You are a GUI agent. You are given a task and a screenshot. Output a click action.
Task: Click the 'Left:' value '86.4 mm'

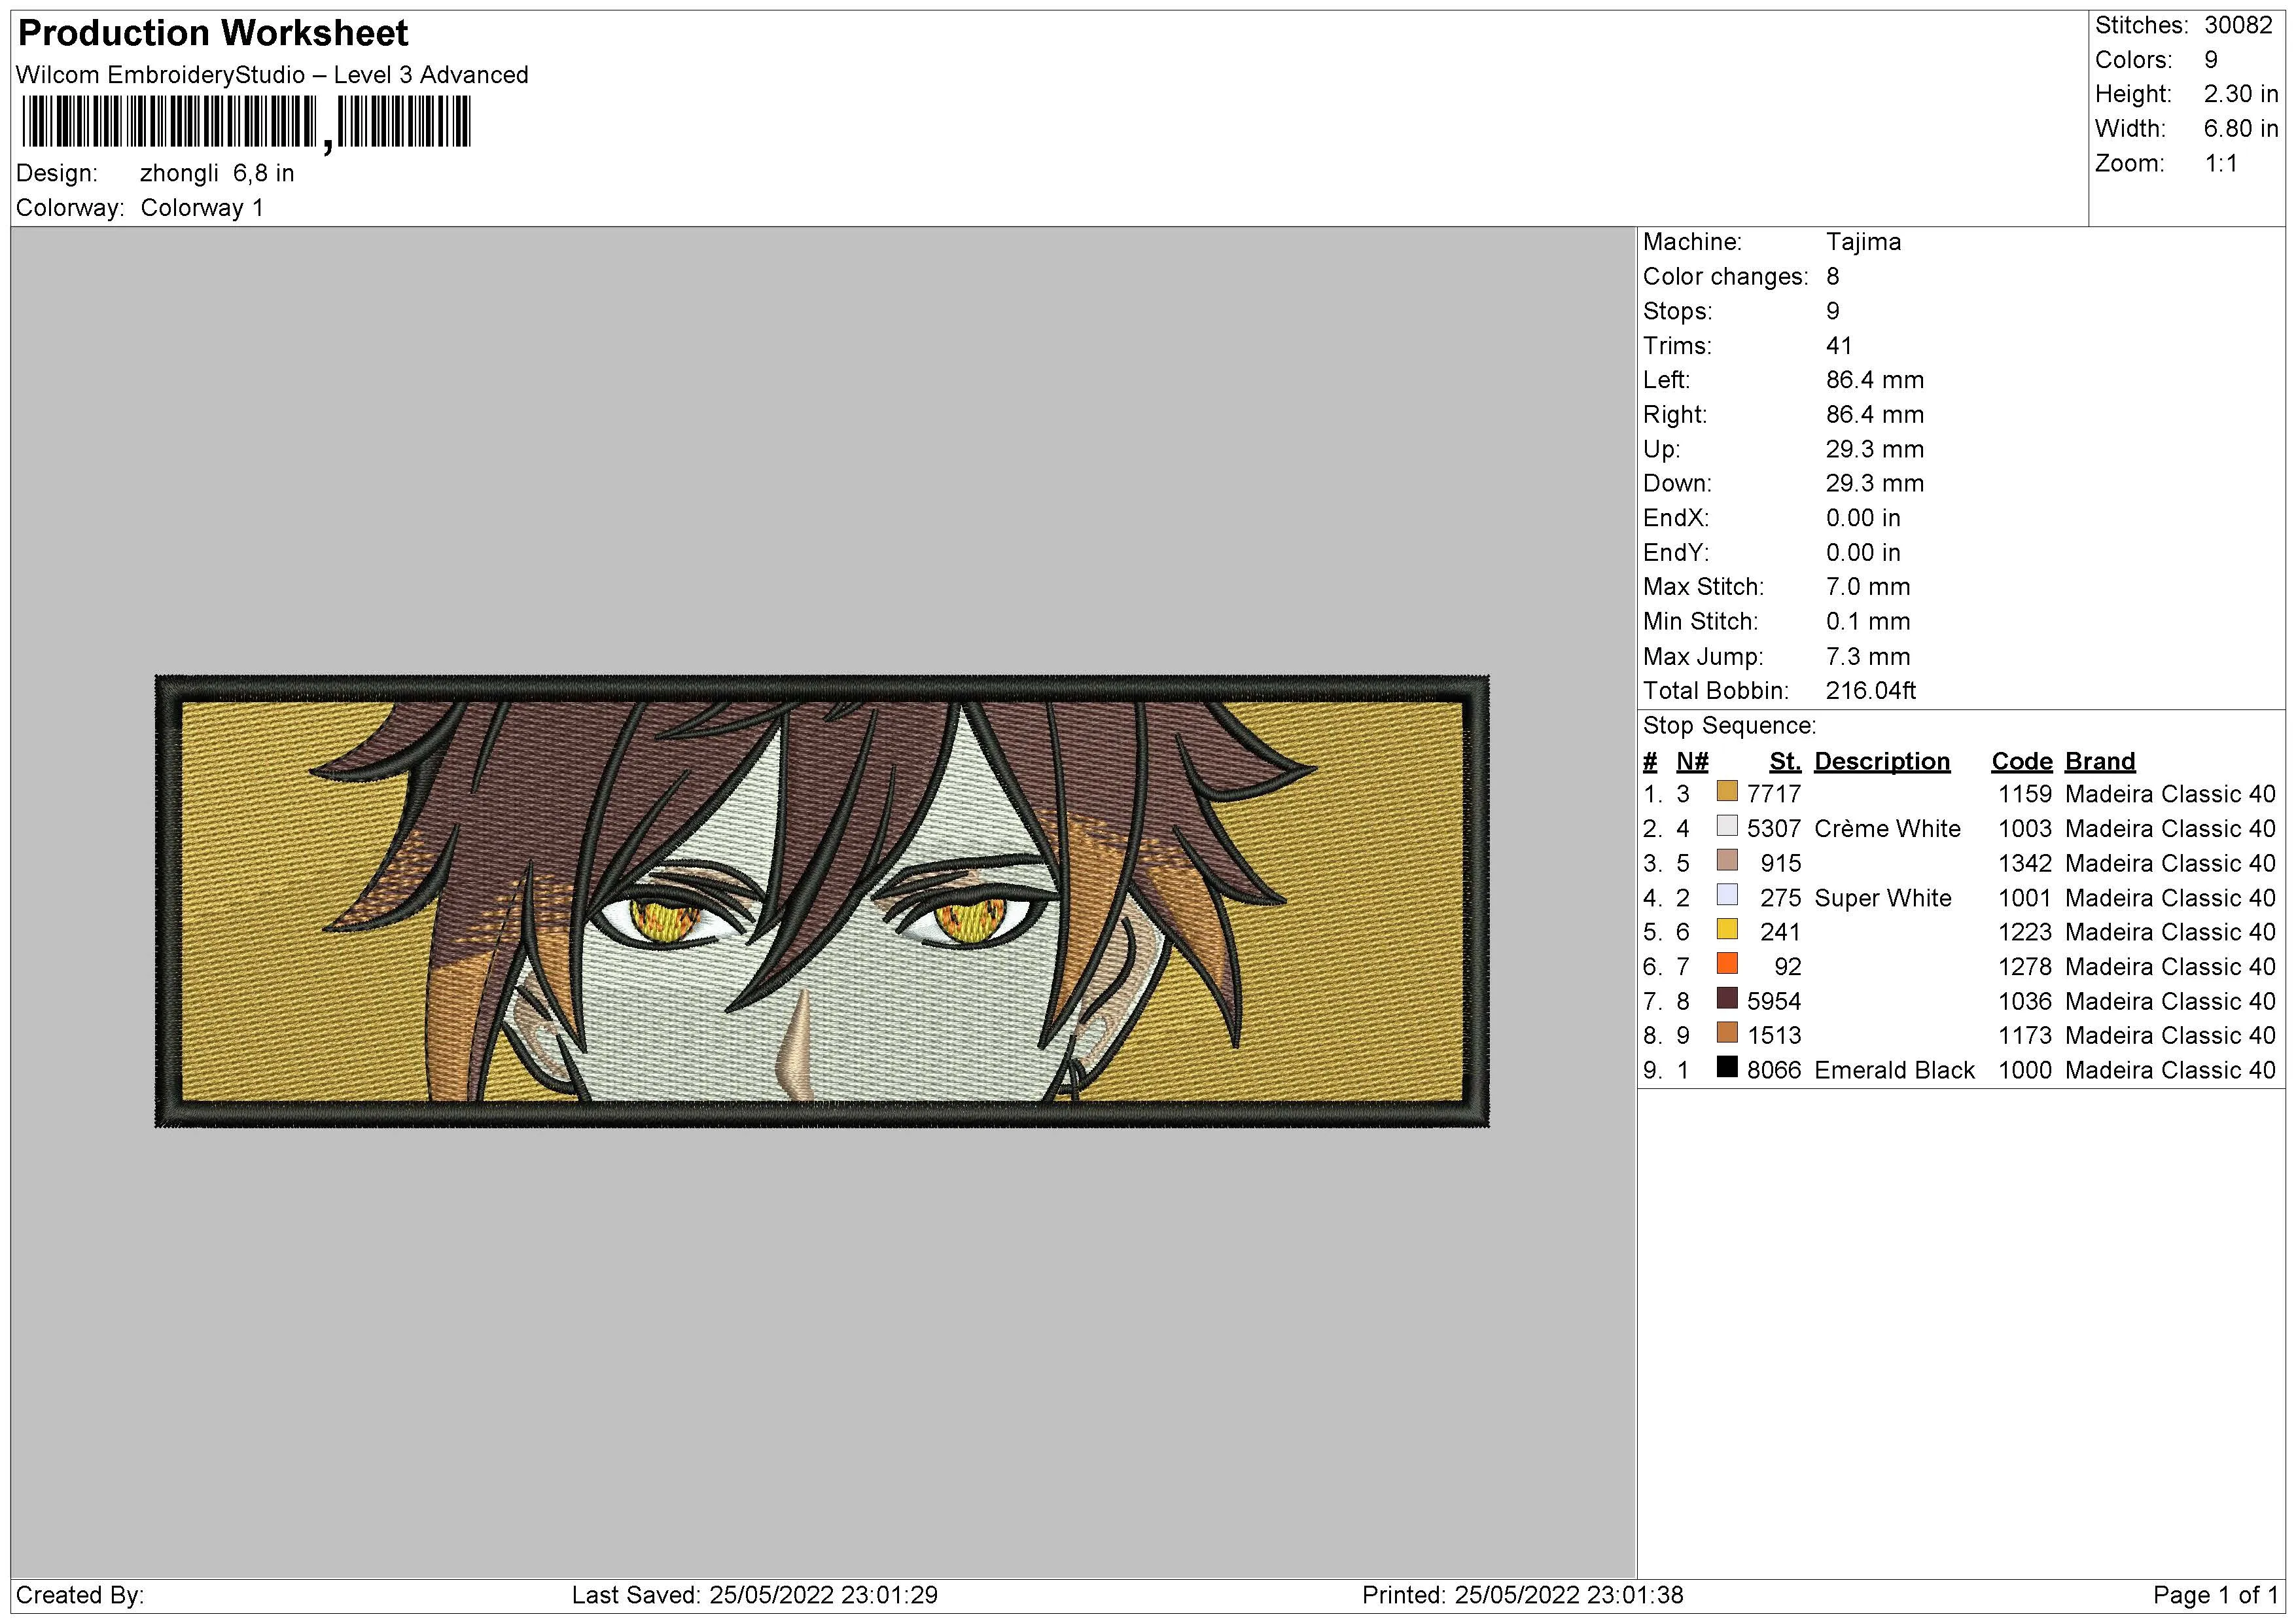pyautogui.click(x=1875, y=380)
